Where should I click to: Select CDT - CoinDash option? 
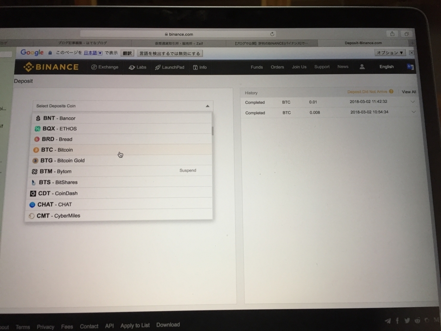120,194
